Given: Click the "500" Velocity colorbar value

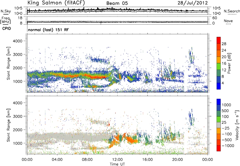Looking at the screenshot, I should tap(226, 111).
